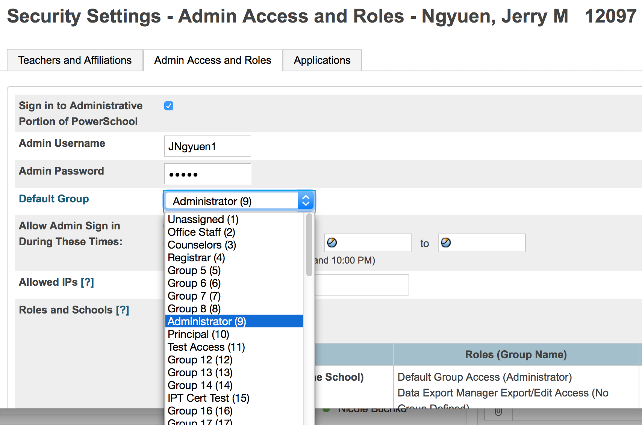This screenshot has width=642, height=425.
Task: Select Test Access (11) option
Action: coord(206,347)
